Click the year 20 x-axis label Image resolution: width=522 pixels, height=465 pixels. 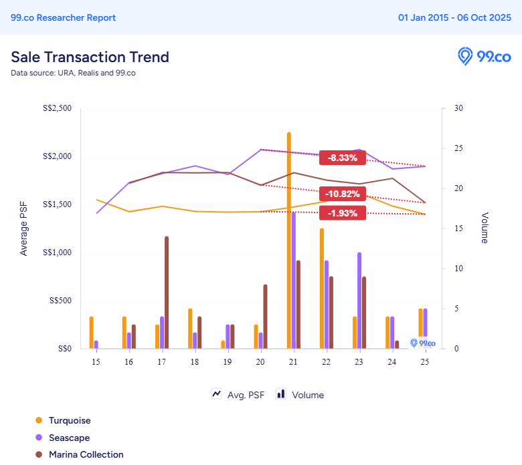click(x=260, y=361)
